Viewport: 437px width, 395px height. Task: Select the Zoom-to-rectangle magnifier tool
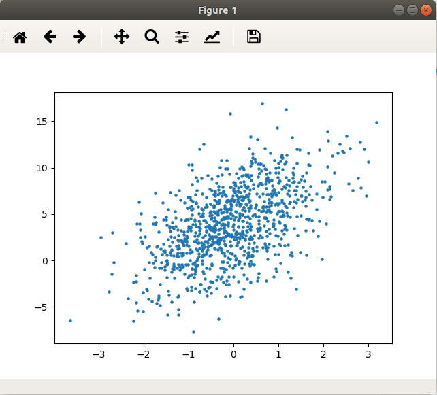[x=152, y=37]
